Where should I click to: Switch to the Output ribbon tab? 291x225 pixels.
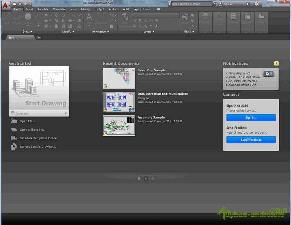pos(100,9)
